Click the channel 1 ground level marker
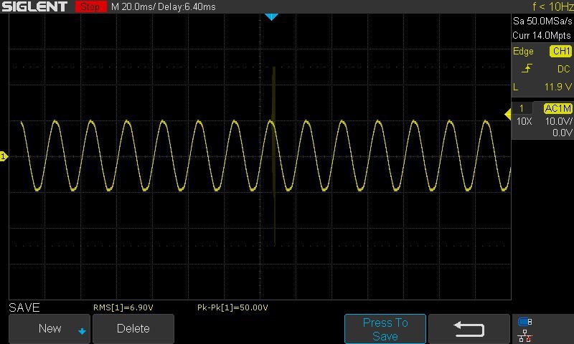574x344 pixels. 4,156
